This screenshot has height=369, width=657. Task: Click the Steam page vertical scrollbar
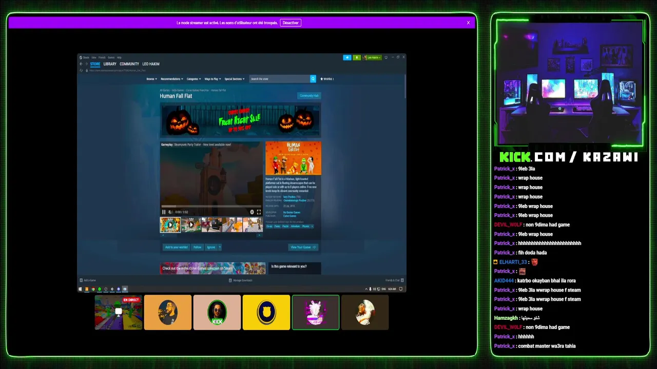pos(404,87)
